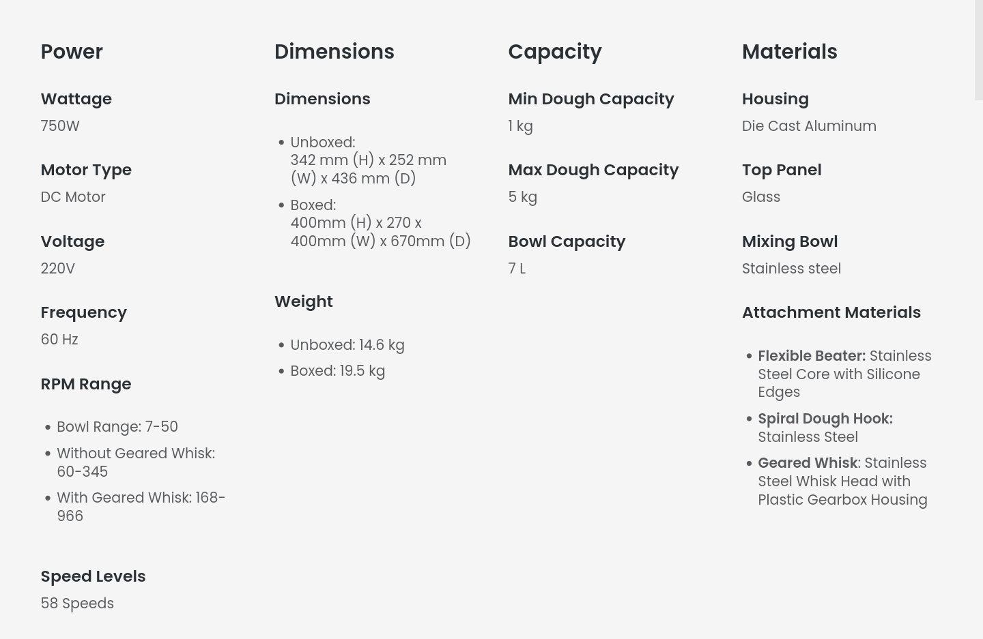
Task: Click the DC Motor value text
Action: coord(73,197)
